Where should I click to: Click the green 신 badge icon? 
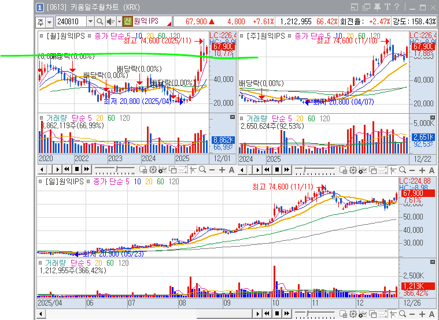pyautogui.click(x=128, y=21)
